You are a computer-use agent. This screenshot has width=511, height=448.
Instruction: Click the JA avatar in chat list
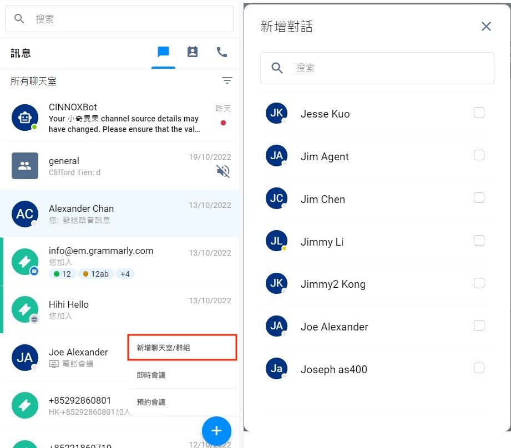25,358
